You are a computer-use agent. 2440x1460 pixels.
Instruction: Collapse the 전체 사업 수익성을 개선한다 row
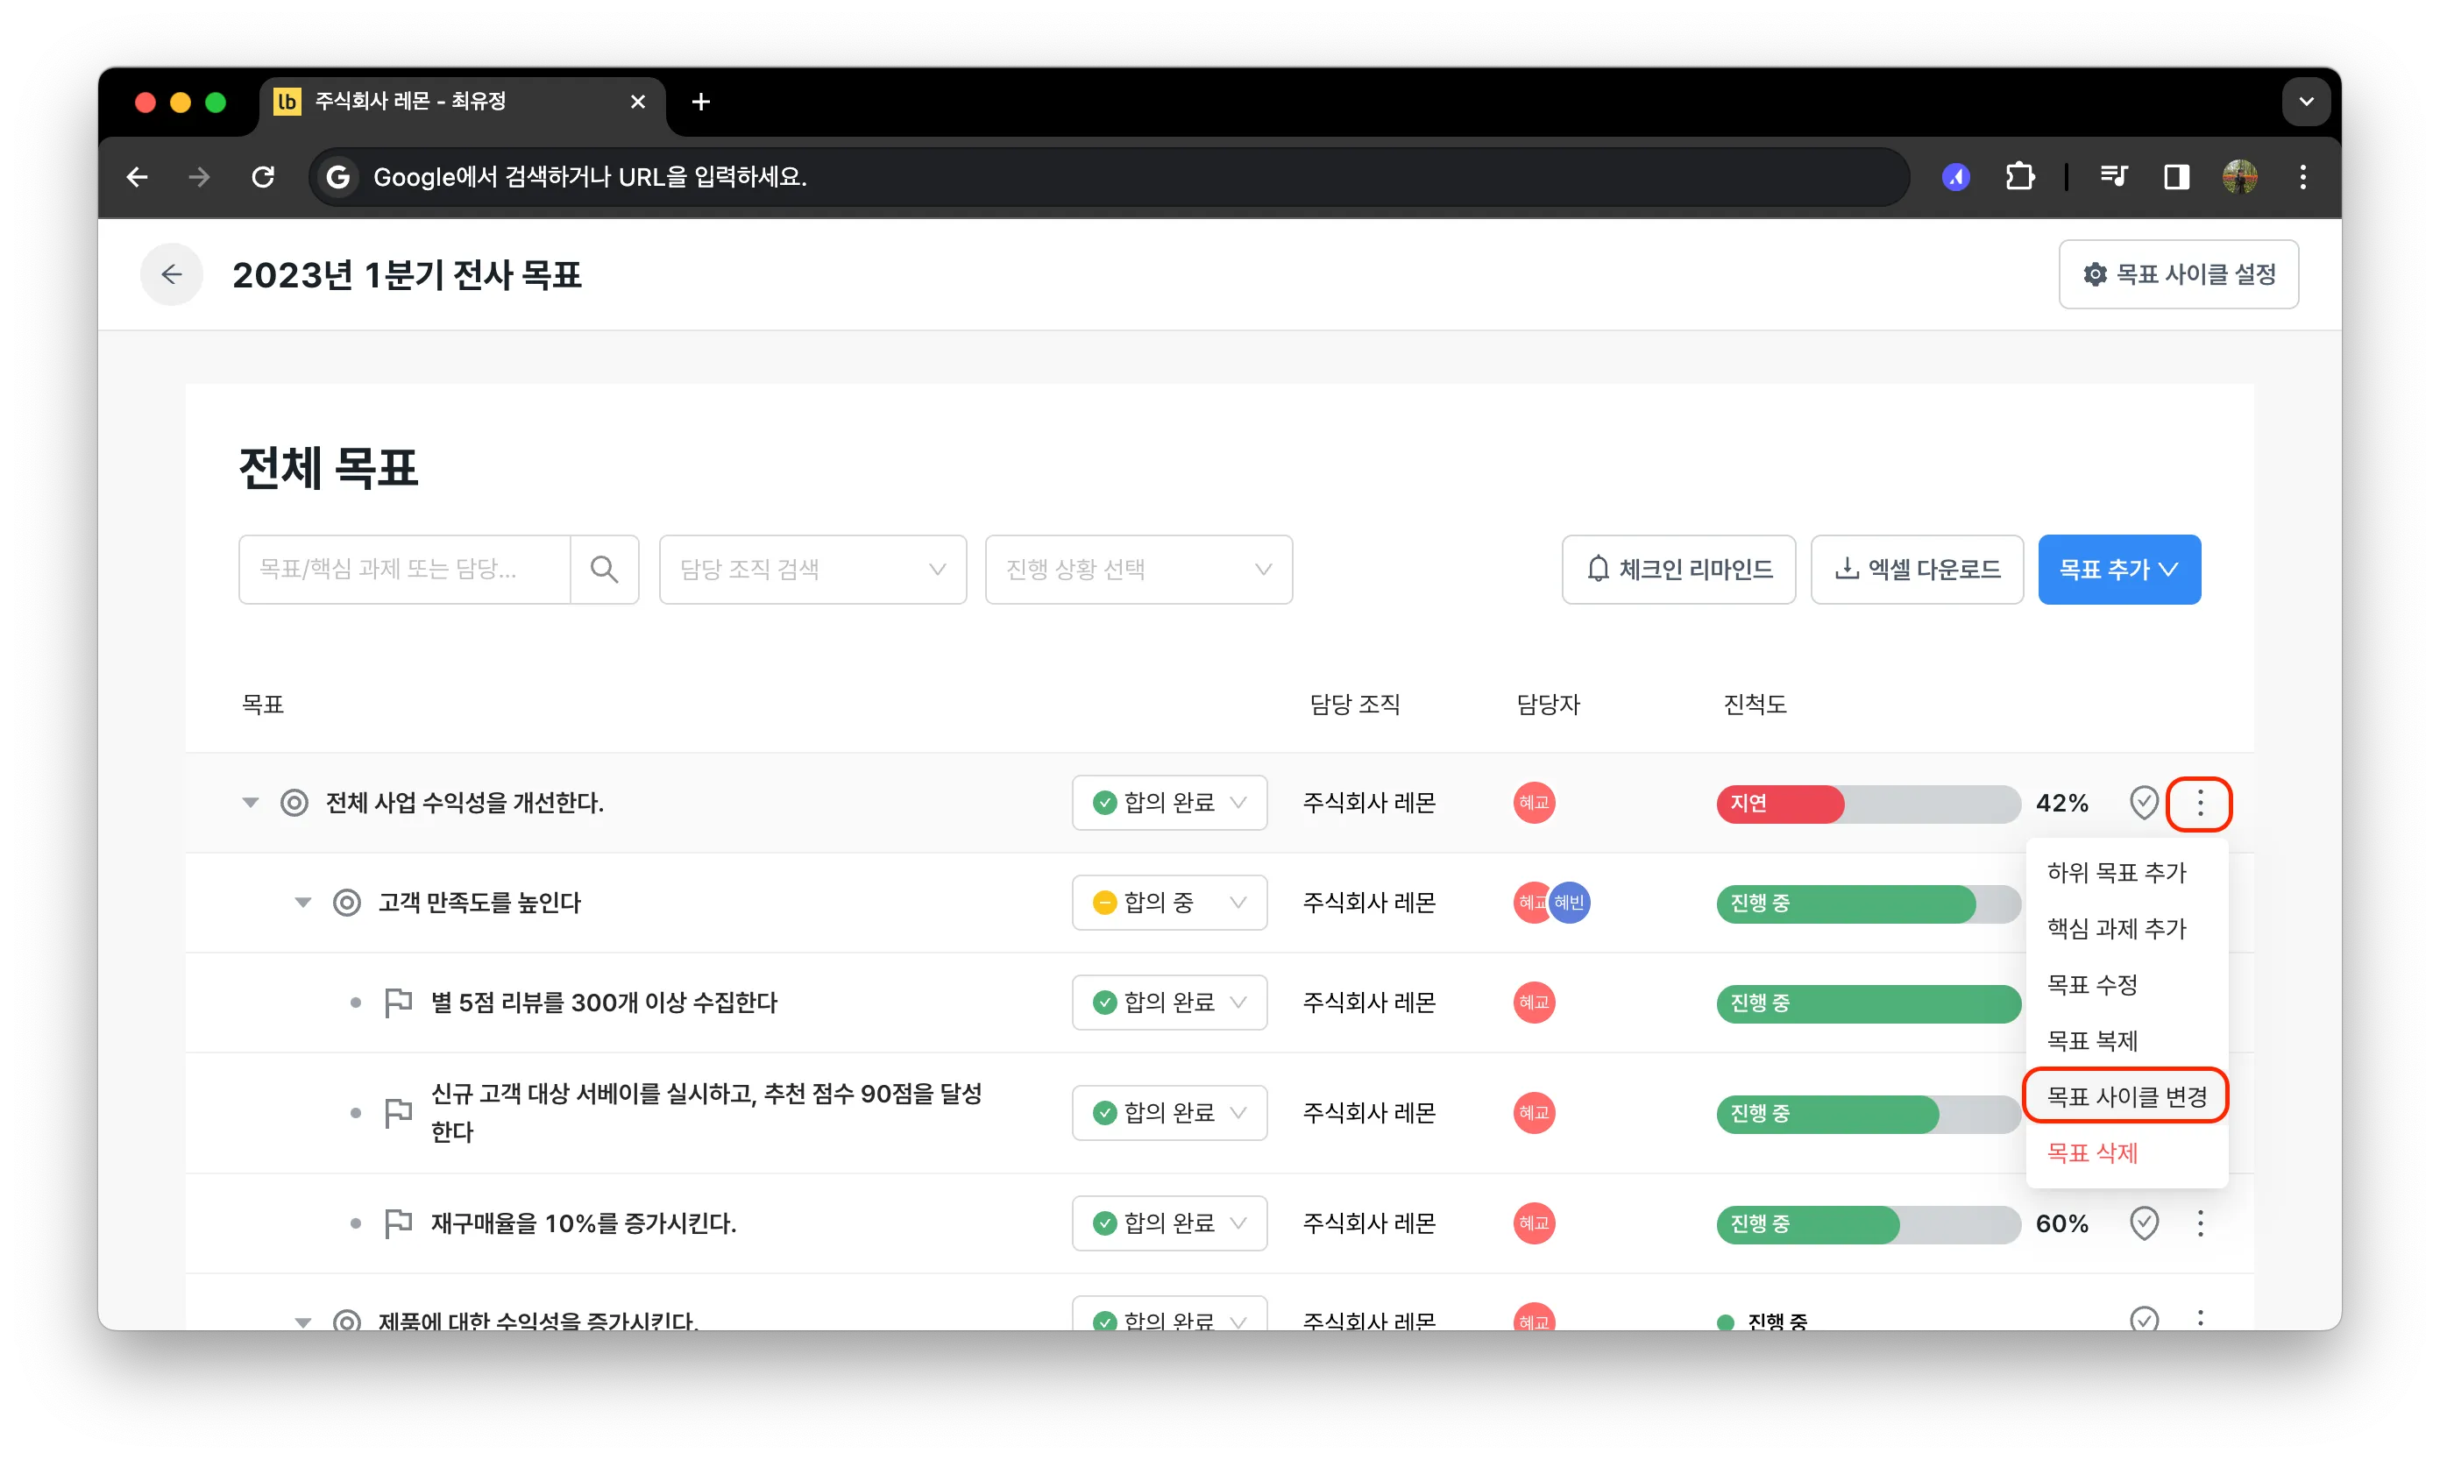[251, 803]
